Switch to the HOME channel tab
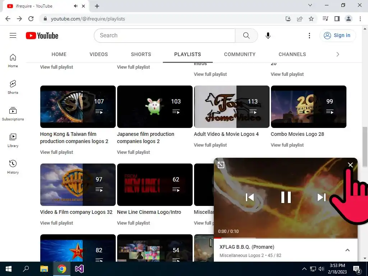Screen dimensions: 368x276 [59, 55]
